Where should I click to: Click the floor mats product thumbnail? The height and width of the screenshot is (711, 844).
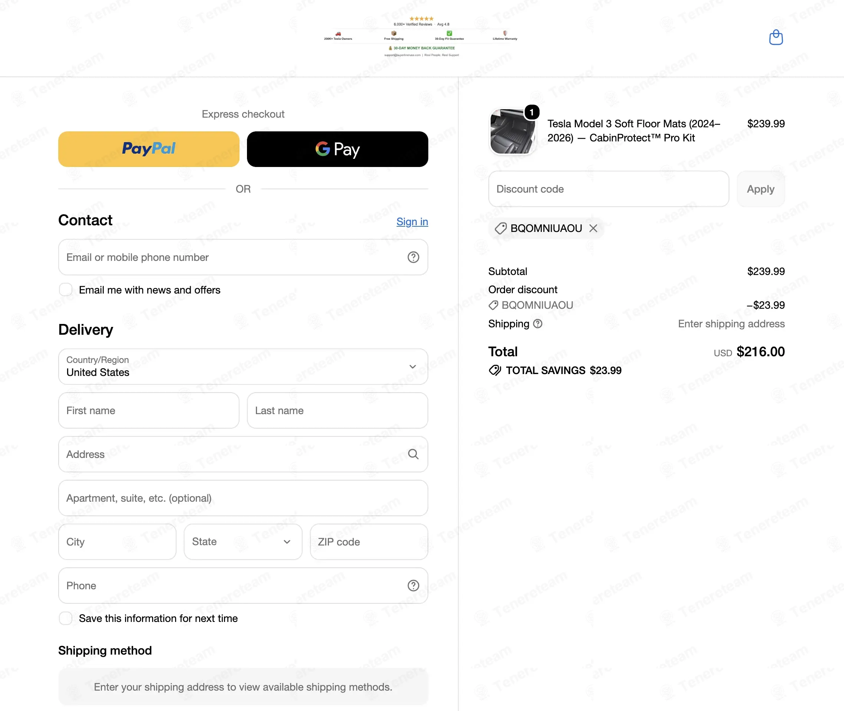512,131
